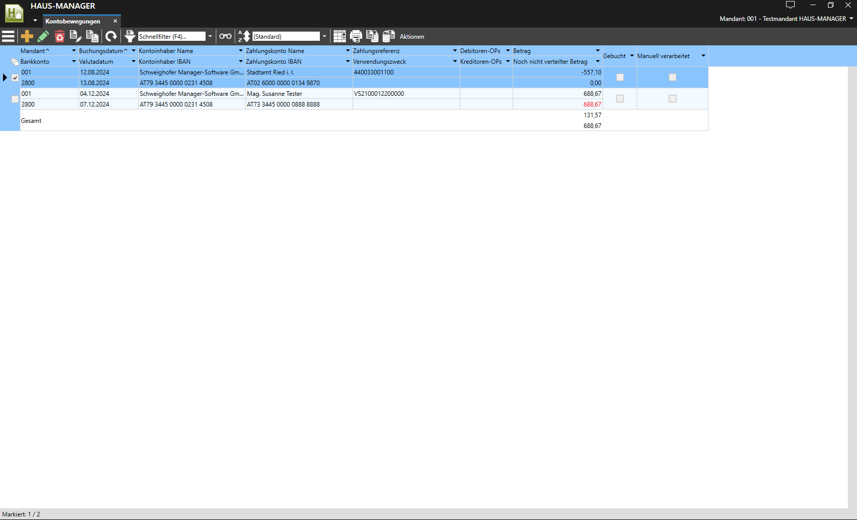Click the green pencil edit icon
This screenshot has height=520, width=857.
43,36
